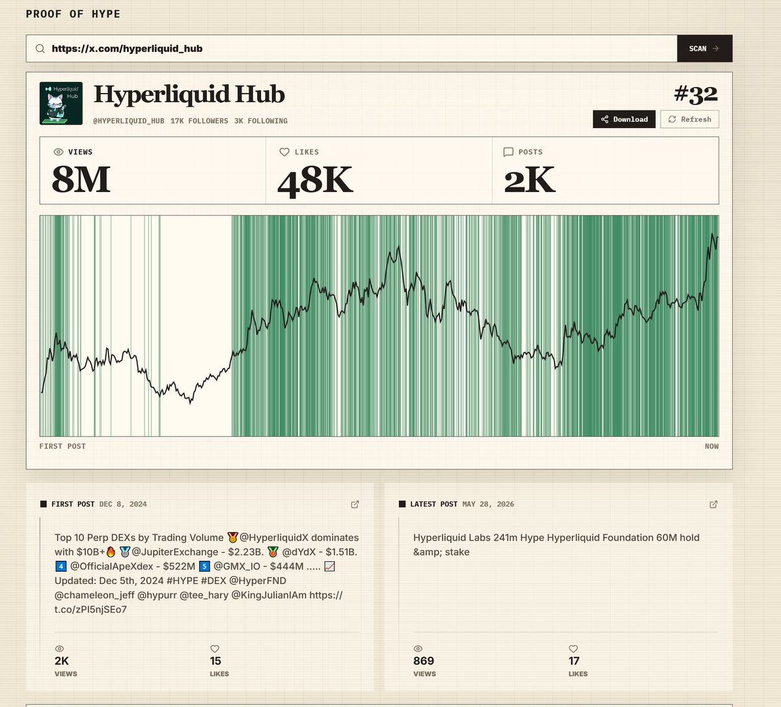Open Hyperliquid Hub profile avatar
781x707 pixels.
point(61,103)
